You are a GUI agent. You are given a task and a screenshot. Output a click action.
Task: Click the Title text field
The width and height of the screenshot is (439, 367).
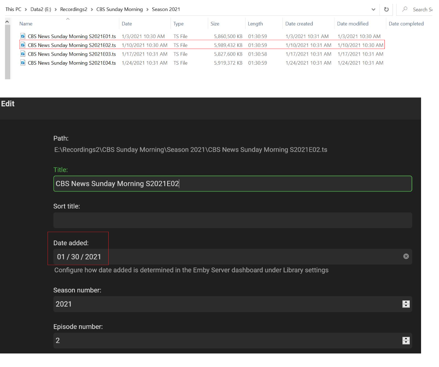(x=232, y=183)
